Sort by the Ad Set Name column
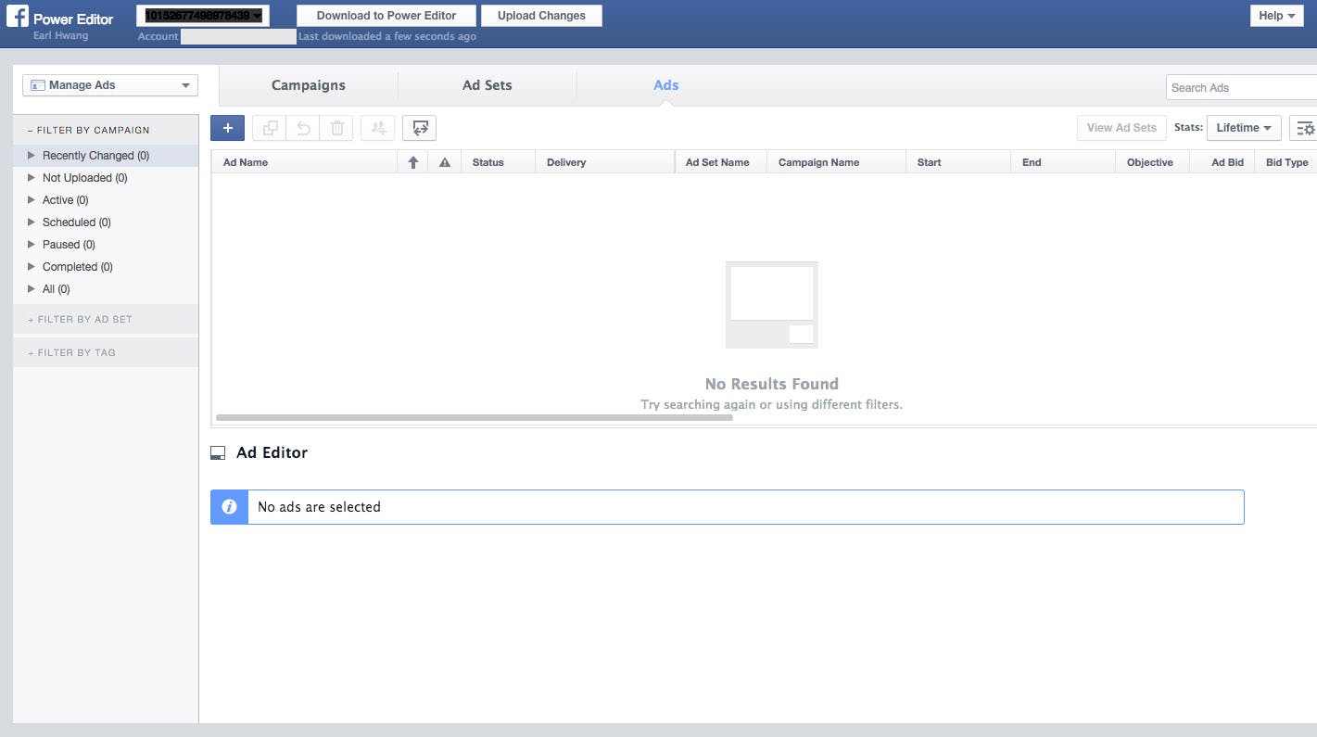 [x=721, y=162]
